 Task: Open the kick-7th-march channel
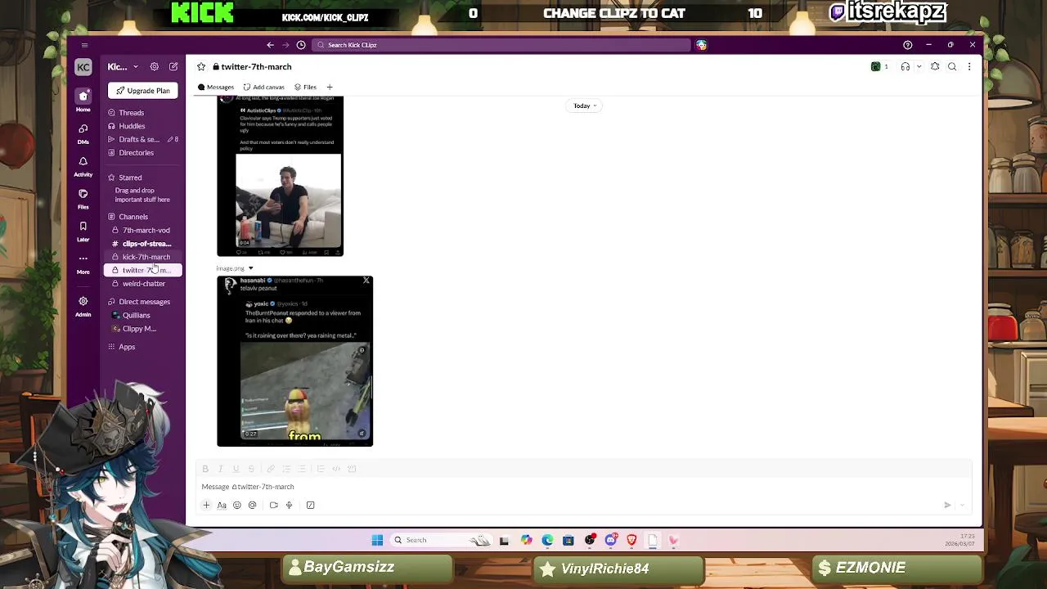pos(143,257)
